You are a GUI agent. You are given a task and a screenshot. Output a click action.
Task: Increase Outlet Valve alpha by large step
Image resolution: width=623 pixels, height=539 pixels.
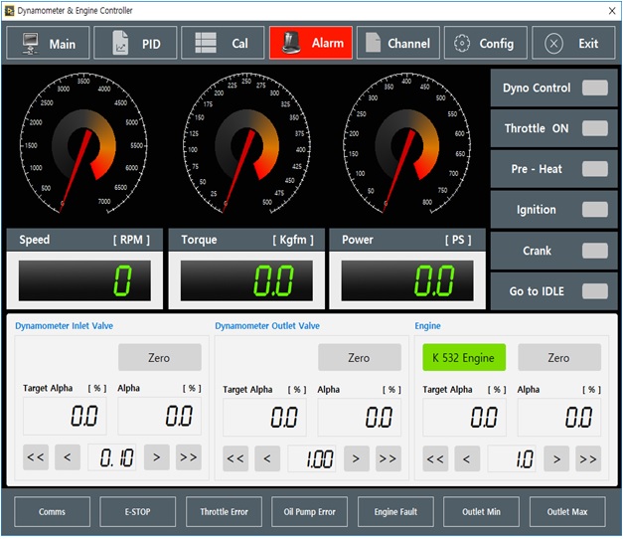pyautogui.click(x=388, y=458)
